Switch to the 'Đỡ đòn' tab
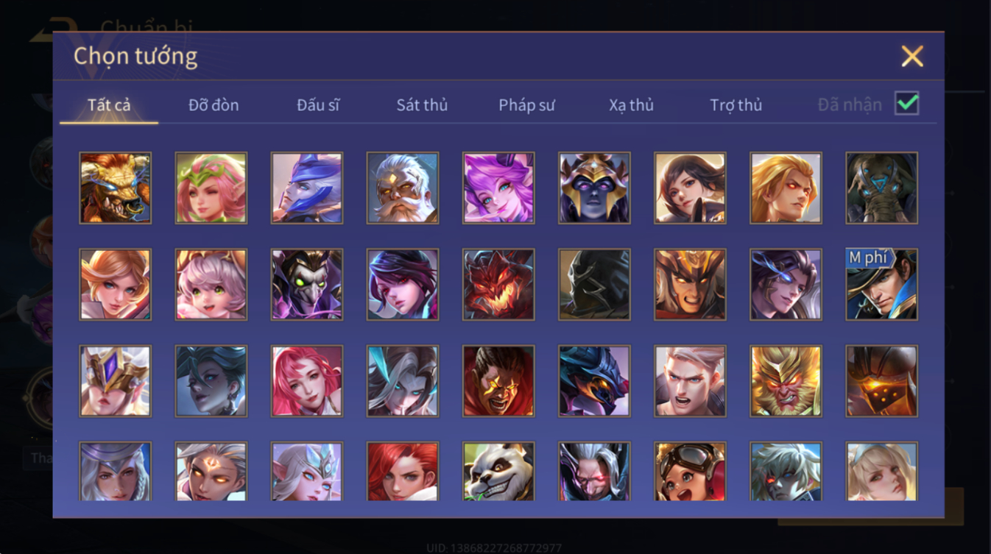This screenshot has width=991, height=554. tap(214, 105)
